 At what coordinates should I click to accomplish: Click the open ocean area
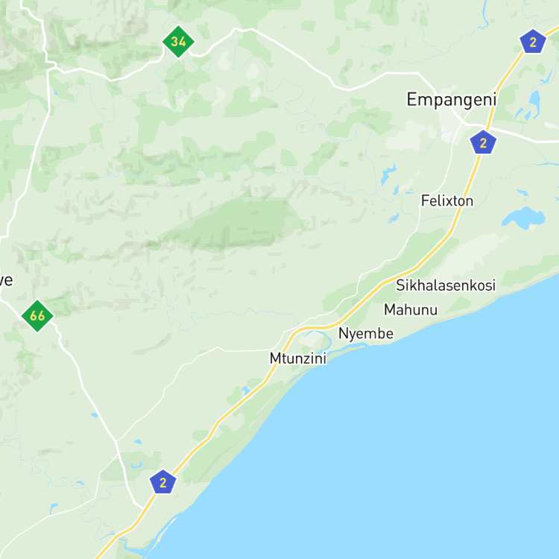coord(410,446)
